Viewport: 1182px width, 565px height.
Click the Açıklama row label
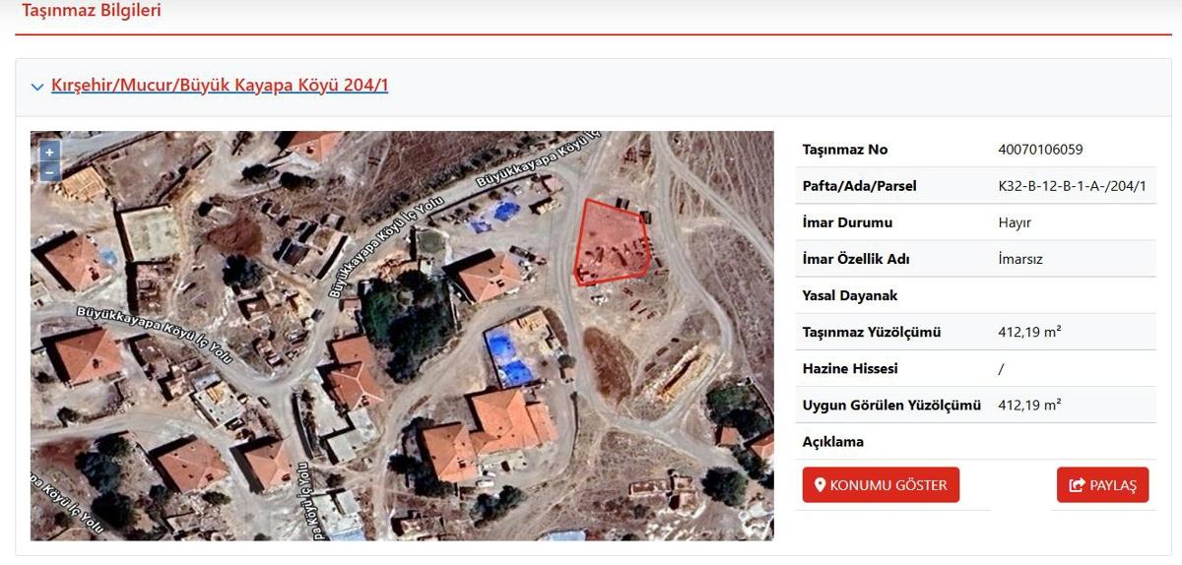point(832,441)
